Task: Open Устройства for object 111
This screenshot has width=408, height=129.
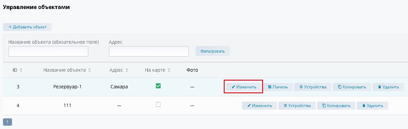Action: point(297,106)
